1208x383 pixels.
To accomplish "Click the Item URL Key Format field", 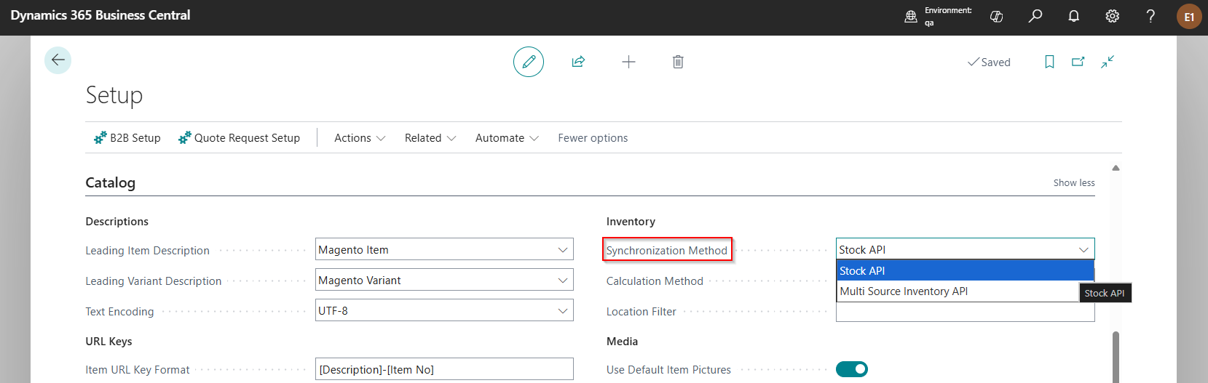I will tap(444, 370).
